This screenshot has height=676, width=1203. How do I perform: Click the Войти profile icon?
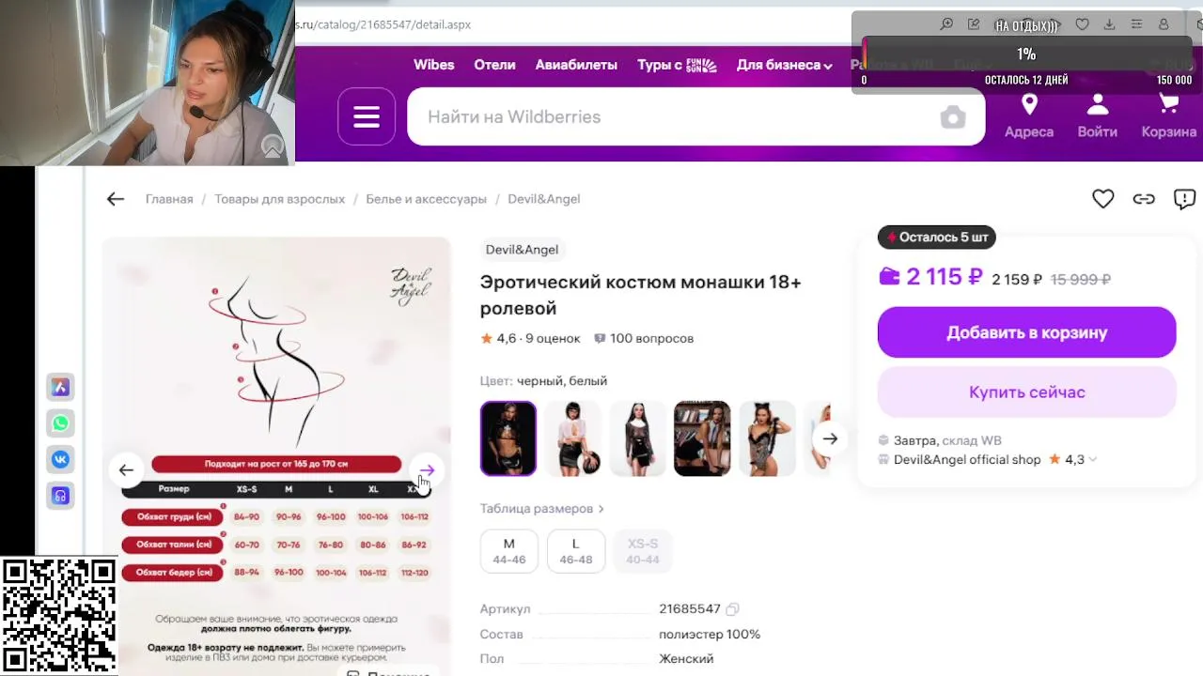point(1098,104)
